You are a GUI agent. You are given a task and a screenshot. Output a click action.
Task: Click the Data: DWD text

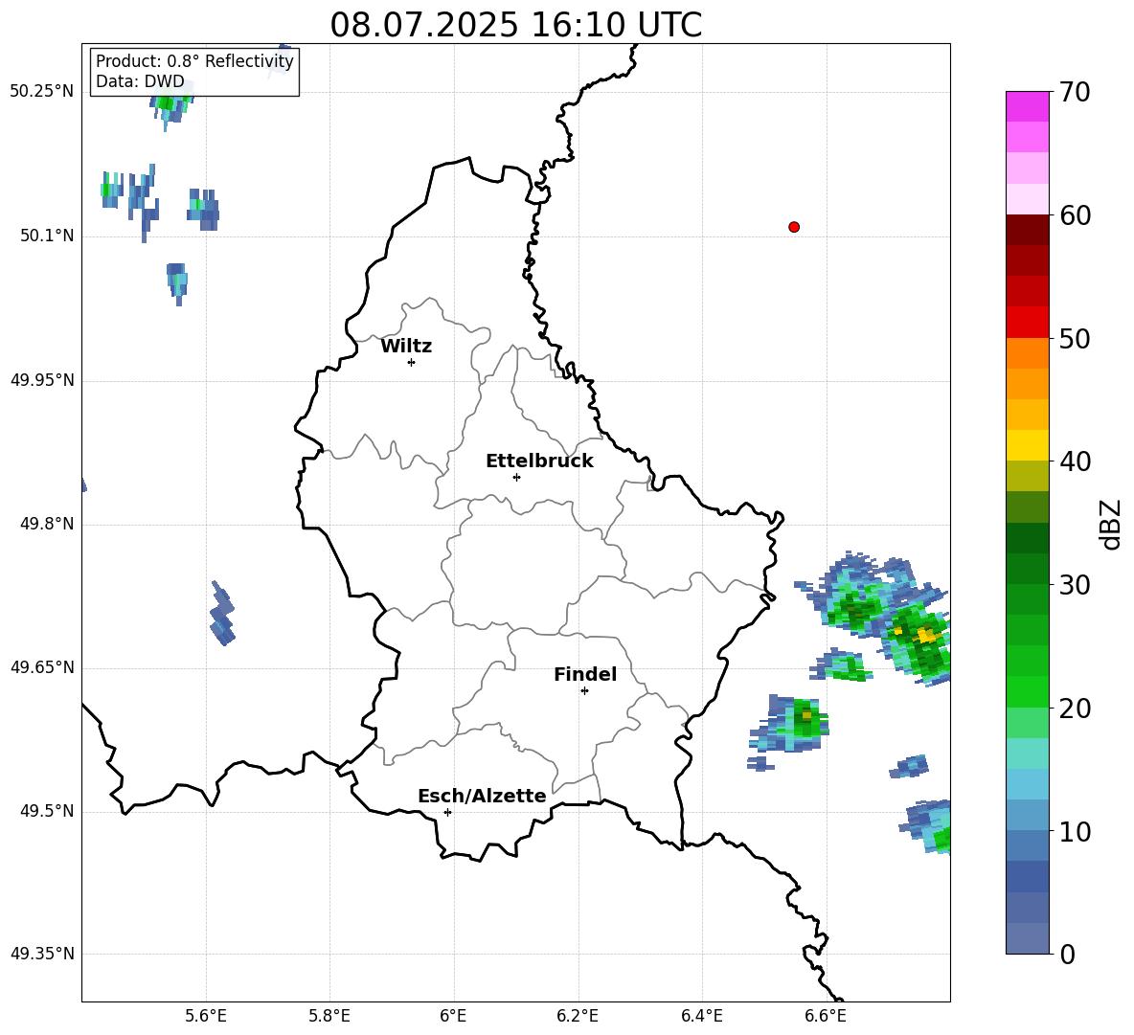pyautogui.click(x=140, y=81)
